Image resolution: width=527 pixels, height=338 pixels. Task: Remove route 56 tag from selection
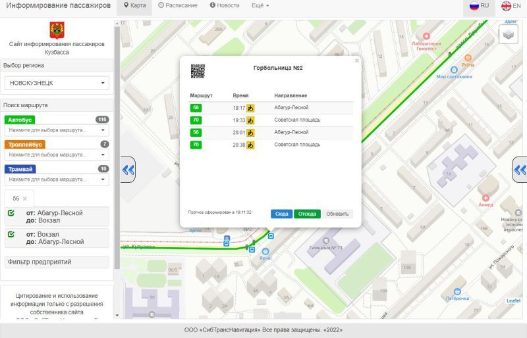click(25, 198)
